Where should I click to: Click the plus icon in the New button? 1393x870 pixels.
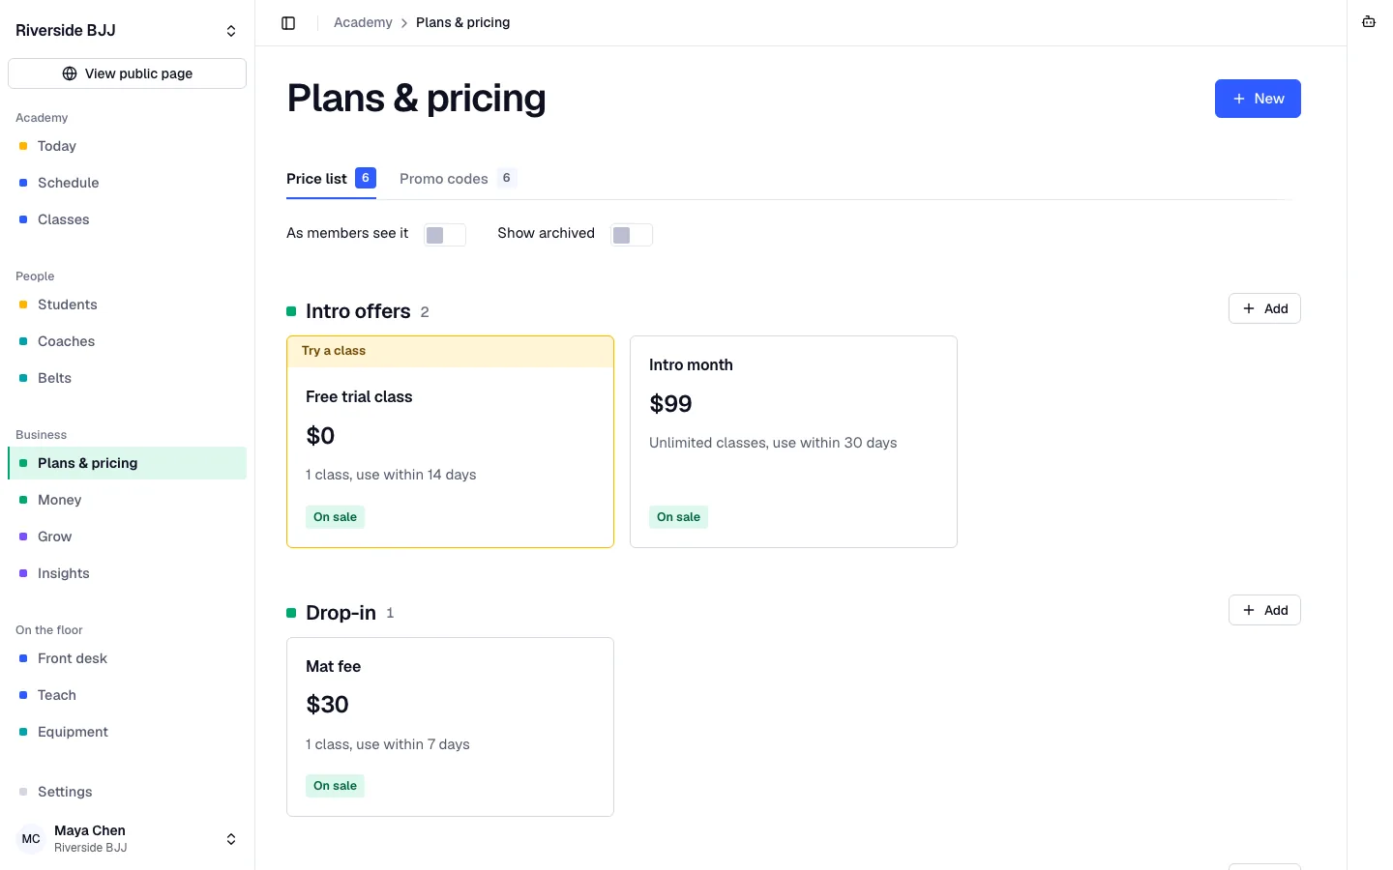(1239, 99)
